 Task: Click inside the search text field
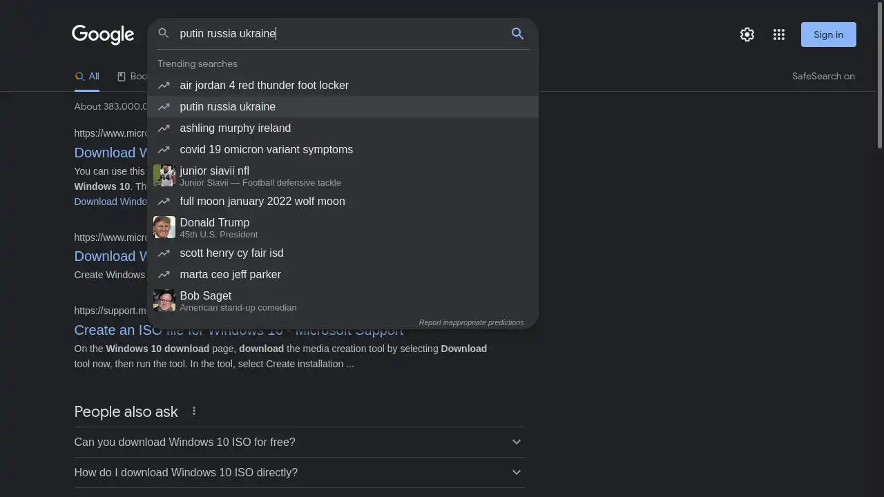(x=338, y=34)
